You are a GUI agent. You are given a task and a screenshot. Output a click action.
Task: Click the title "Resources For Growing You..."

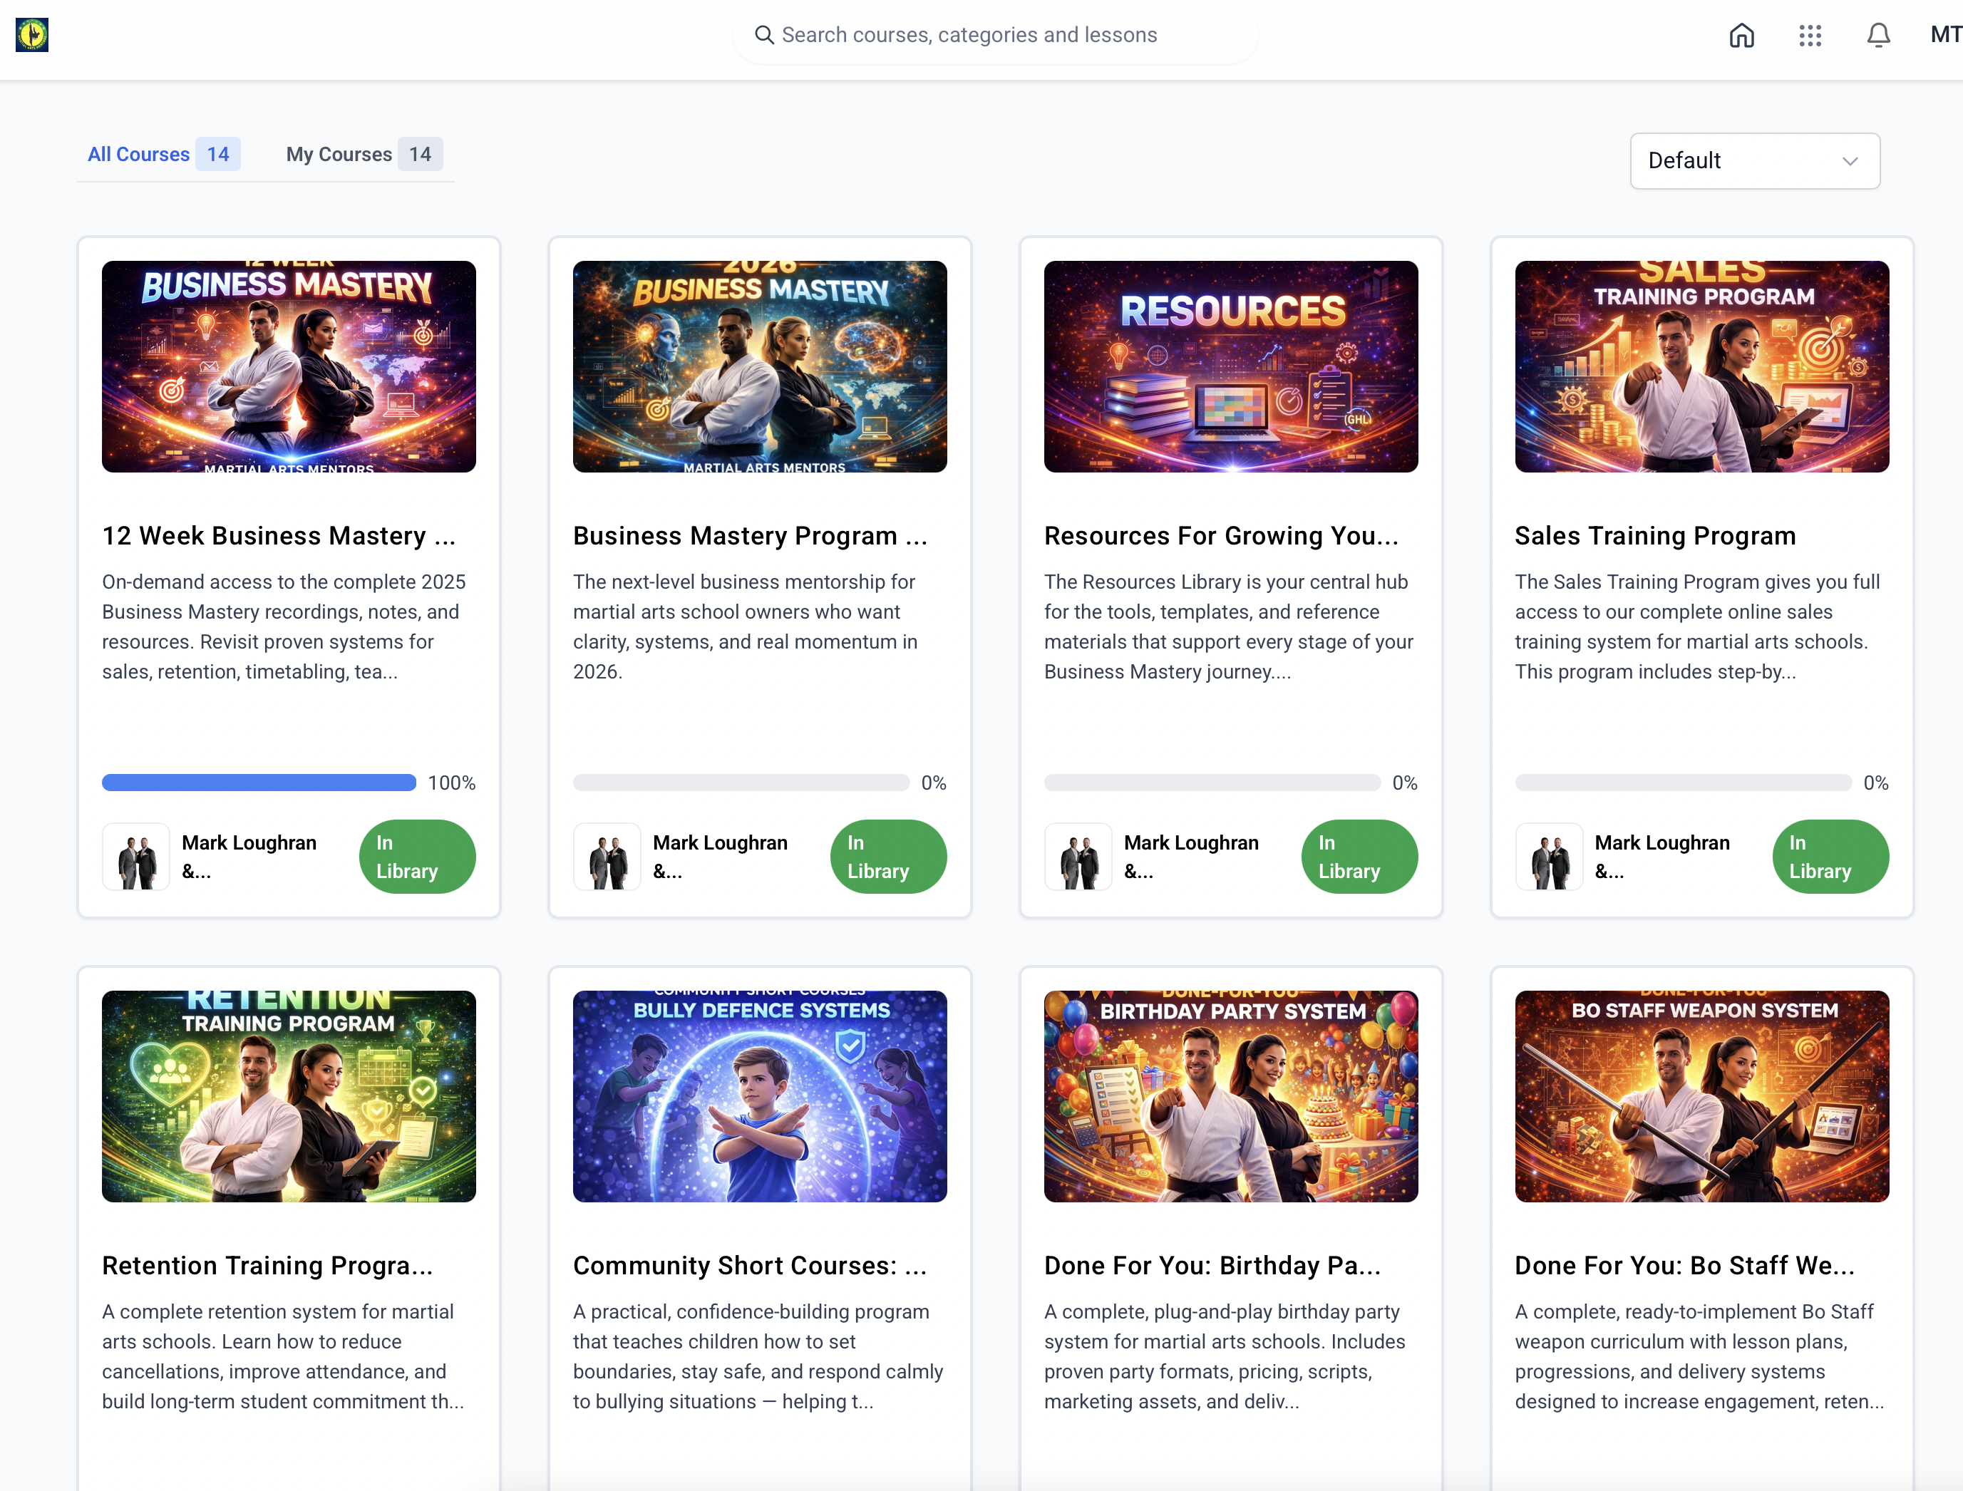click(x=1221, y=536)
